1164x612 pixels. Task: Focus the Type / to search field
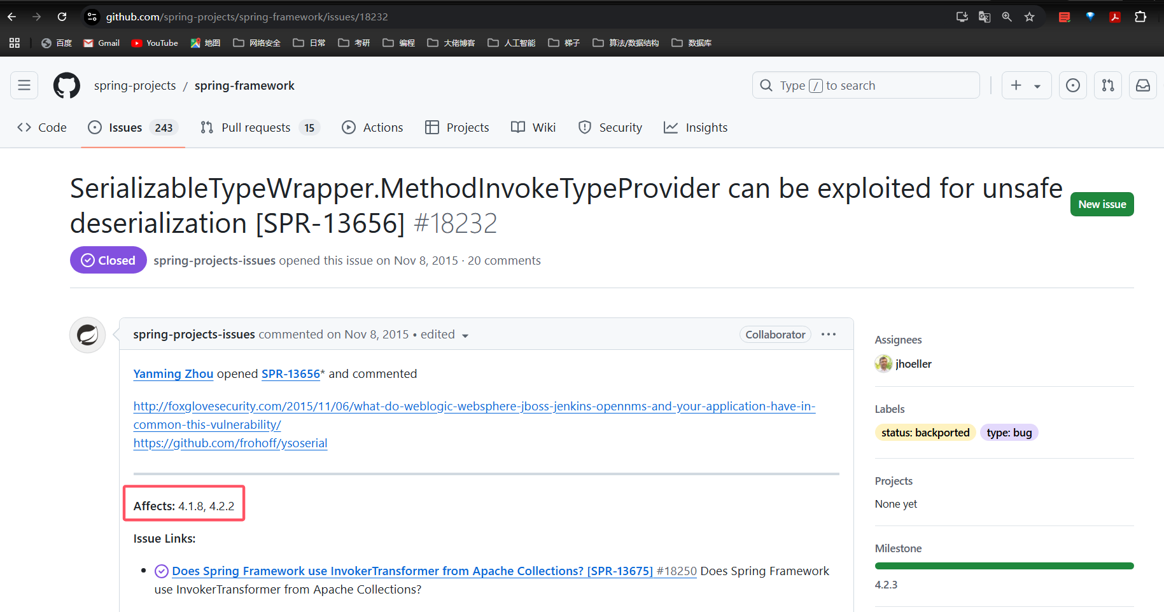[x=866, y=85]
